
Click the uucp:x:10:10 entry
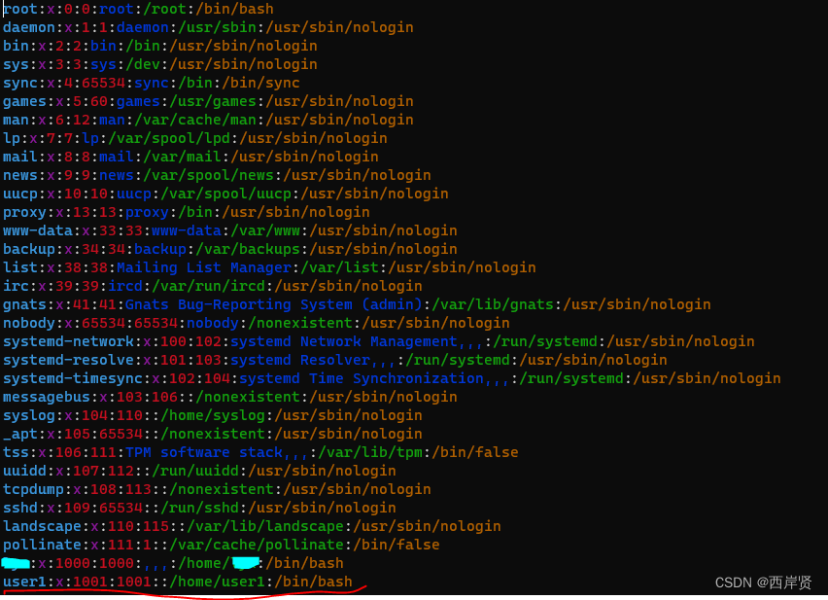coord(226,194)
